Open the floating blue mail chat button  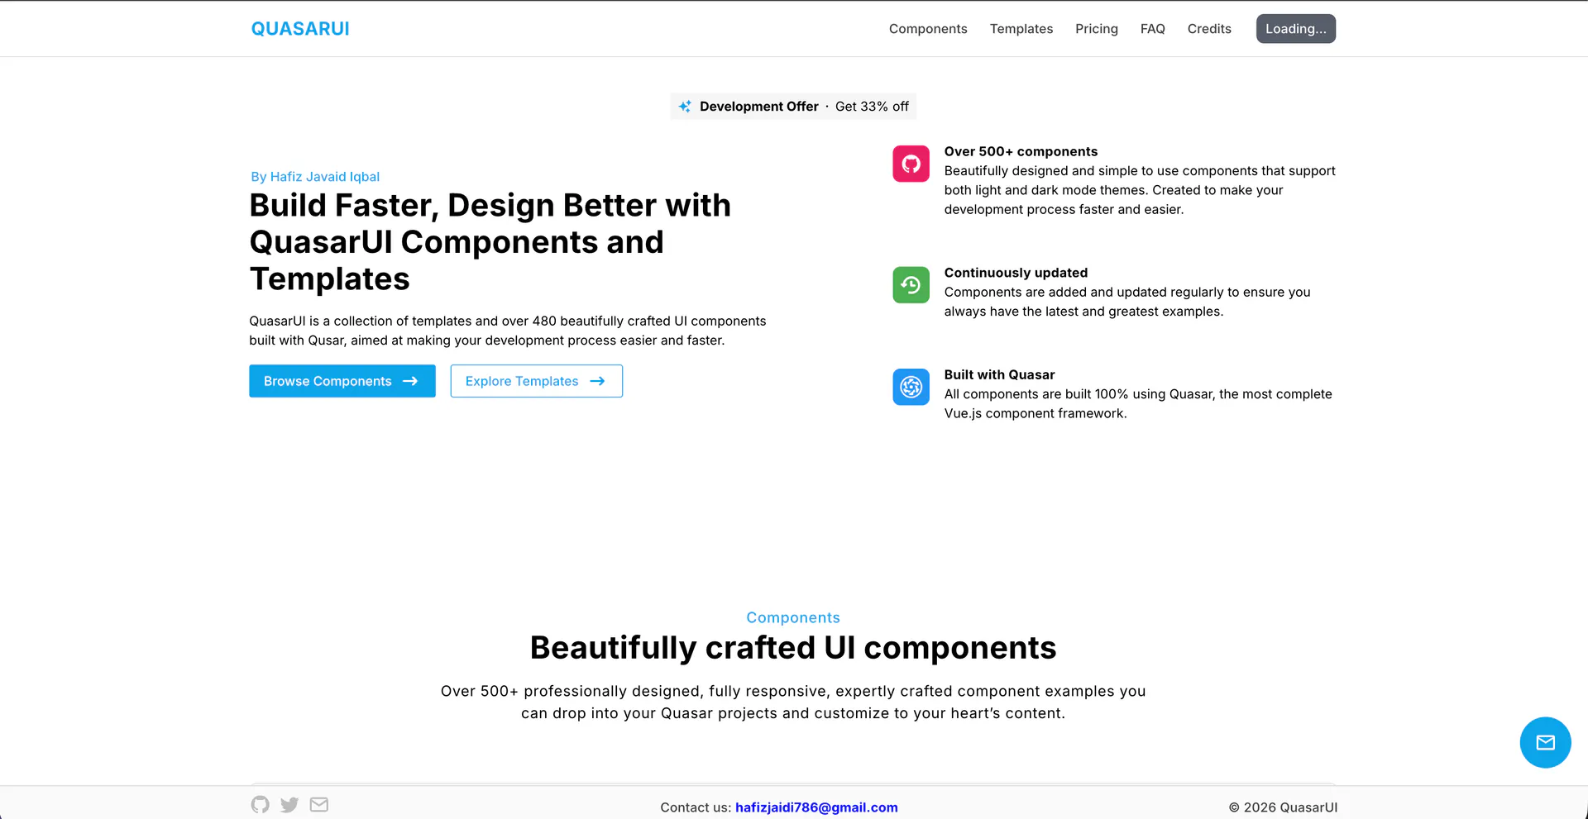(1545, 742)
